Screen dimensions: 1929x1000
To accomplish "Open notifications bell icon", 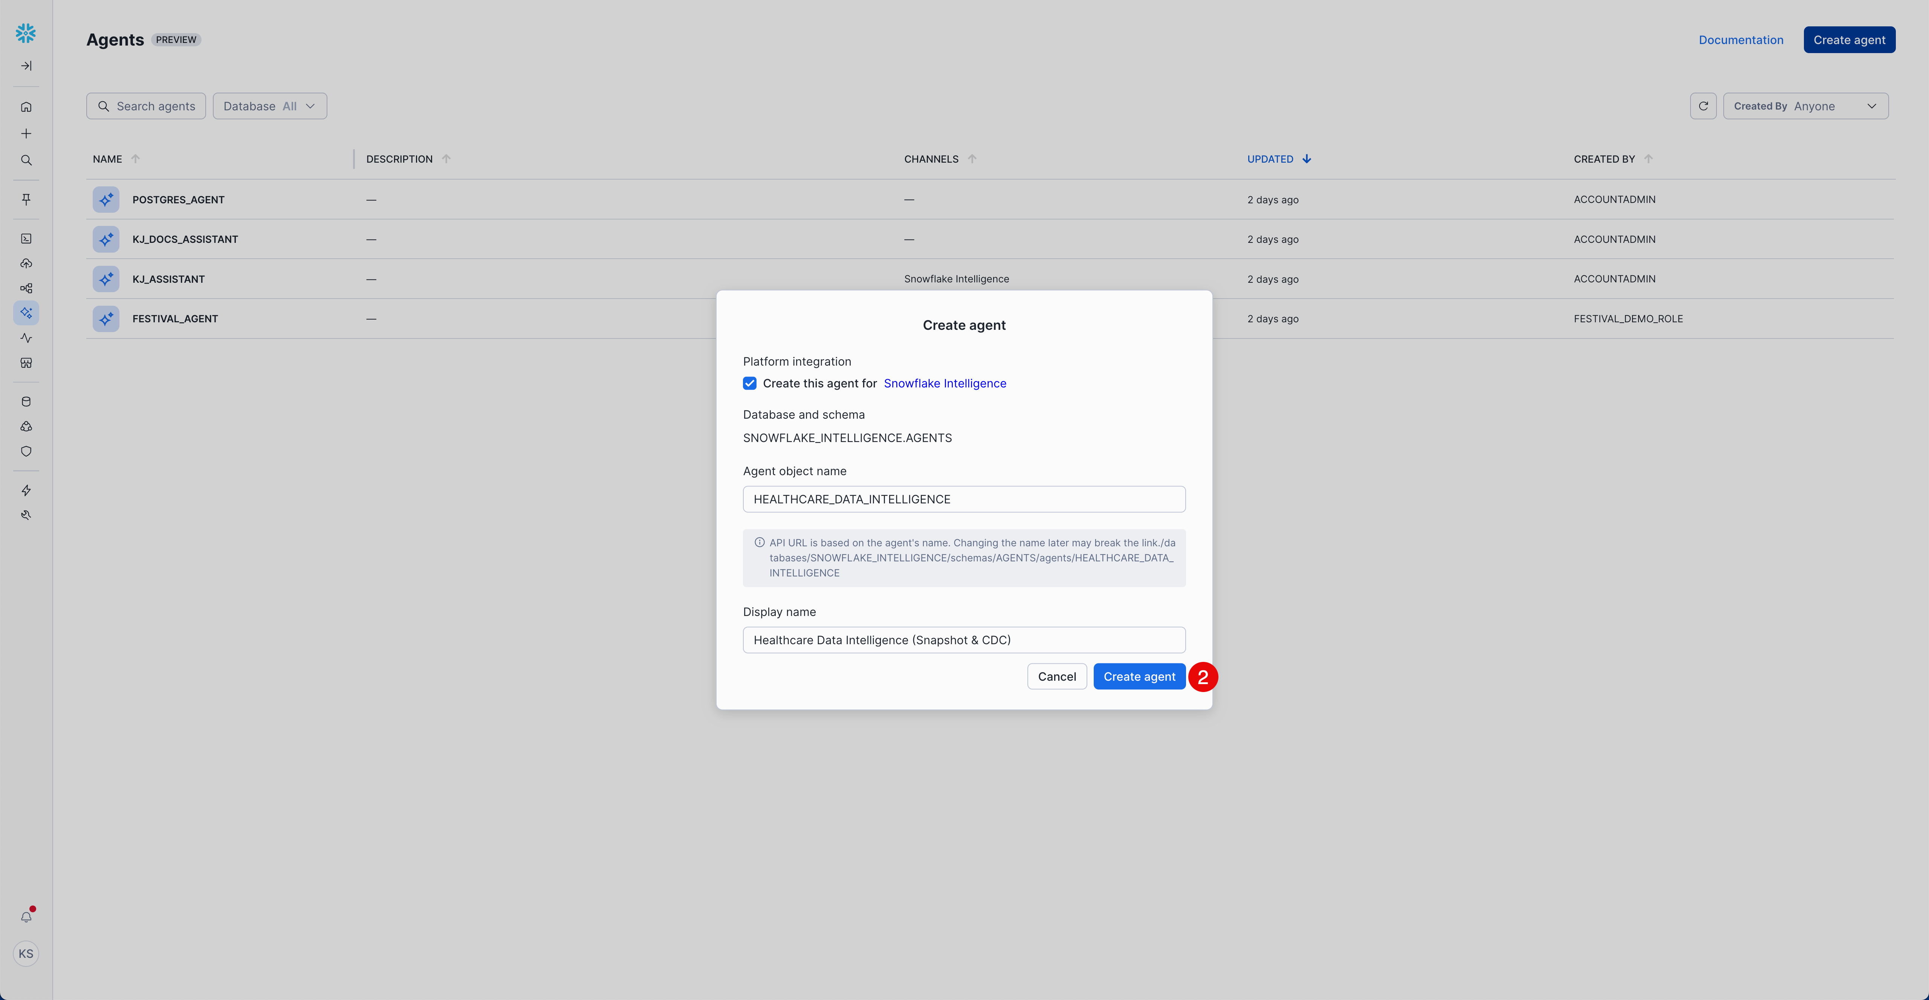I will [26, 917].
